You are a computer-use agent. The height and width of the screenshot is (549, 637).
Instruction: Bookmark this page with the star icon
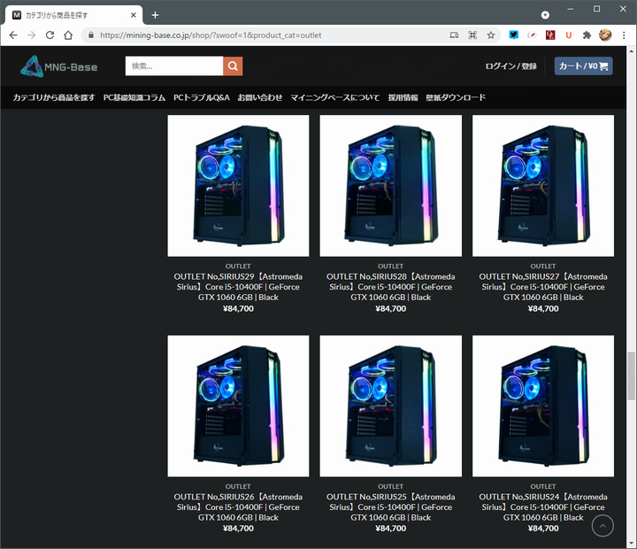pyautogui.click(x=491, y=35)
